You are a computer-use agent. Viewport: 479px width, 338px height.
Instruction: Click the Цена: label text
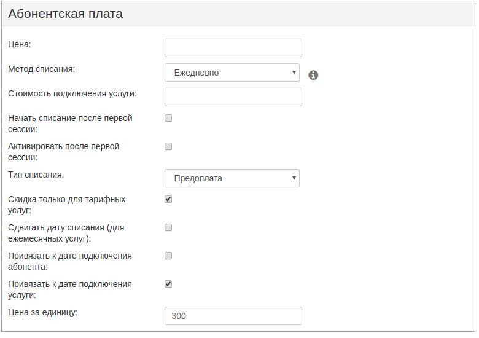(20, 44)
